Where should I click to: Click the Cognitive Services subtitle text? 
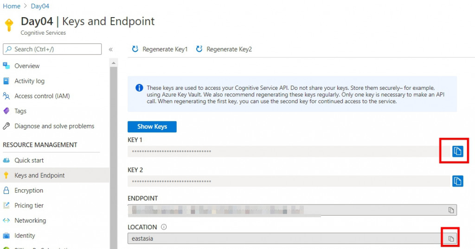click(x=43, y=33)
